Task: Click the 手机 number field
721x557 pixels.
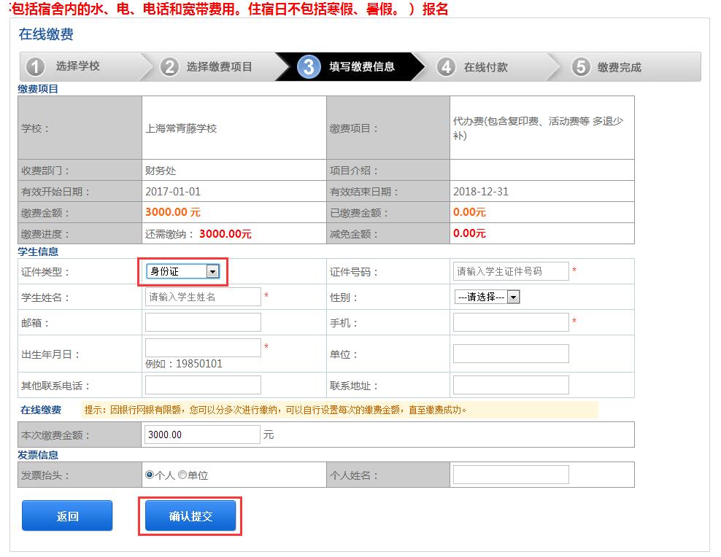Action: (510, 322)
